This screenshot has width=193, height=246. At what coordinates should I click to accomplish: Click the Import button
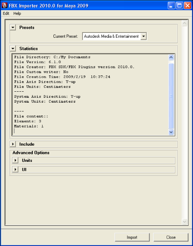pyautogui.click(x=132, y=237)
